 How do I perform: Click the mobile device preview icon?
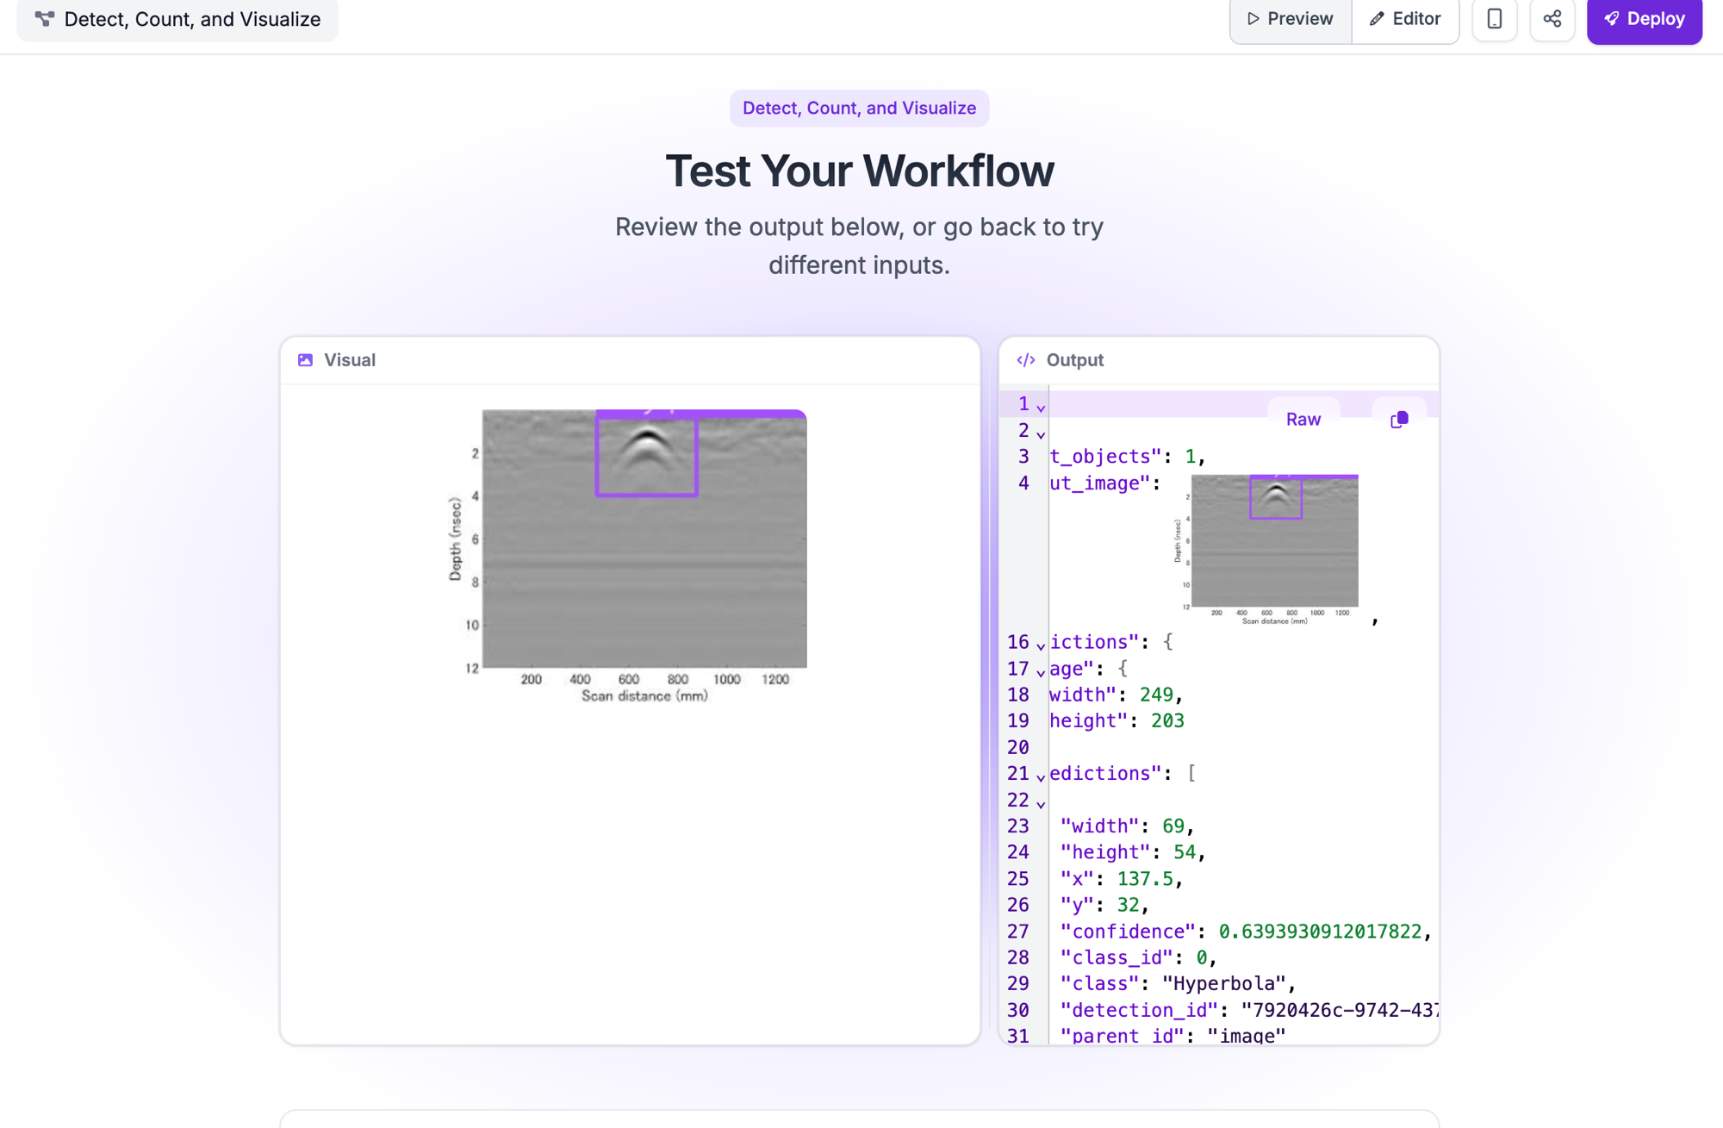click(1494, 19)
